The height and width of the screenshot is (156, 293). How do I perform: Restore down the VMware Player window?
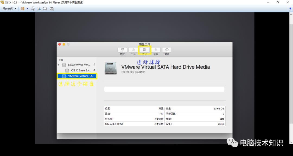tap(278, 2)
